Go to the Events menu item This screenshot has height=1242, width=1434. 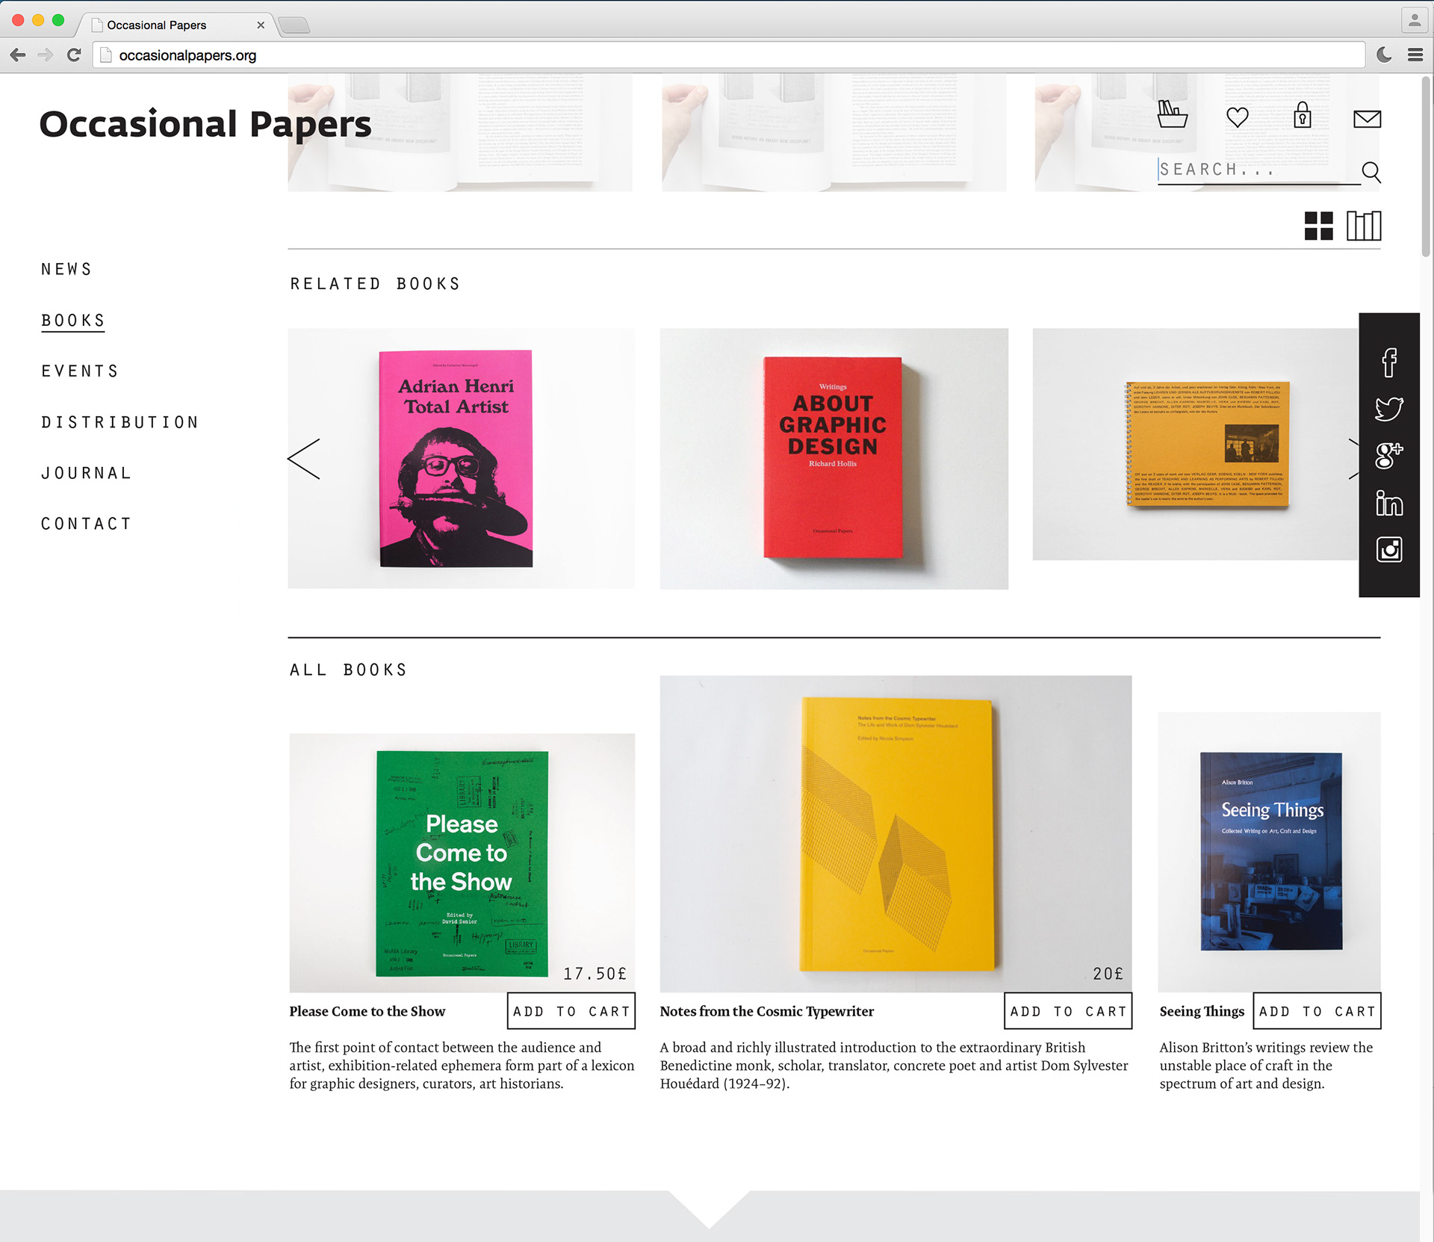80,371
